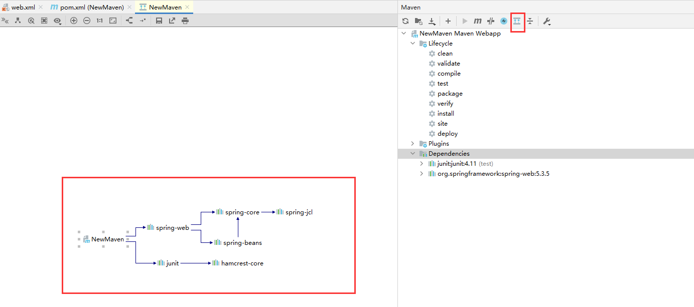Expand org.springframework:spring-web:5.3.5 dependency
This screenshot has width=694, height=307.
click(422, 174)
